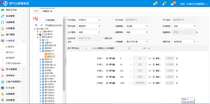Image resolution: width=210 pixels, height=104 pixels.
Task: Click the 价格方案树 button
Action: point(50,20)
